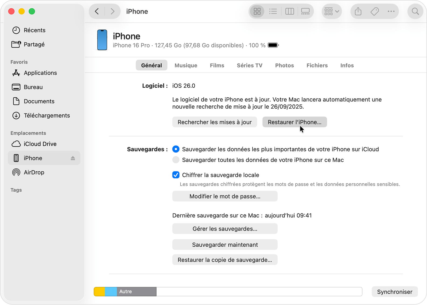The image size is (427, 305).
Task: Click Restaurer l'iPhone button
Action: pyautogui.click(x=295, y=122)
